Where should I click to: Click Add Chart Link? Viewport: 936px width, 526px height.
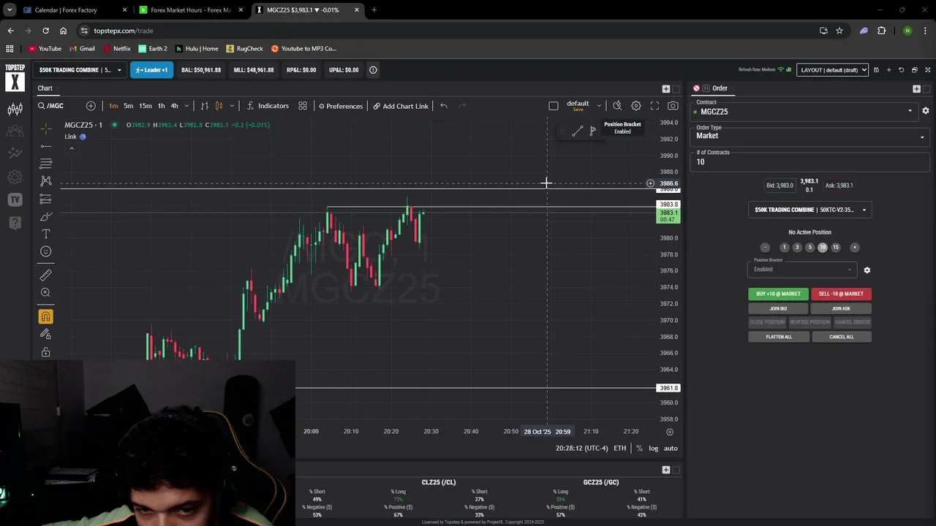click(x=401, y=106)
